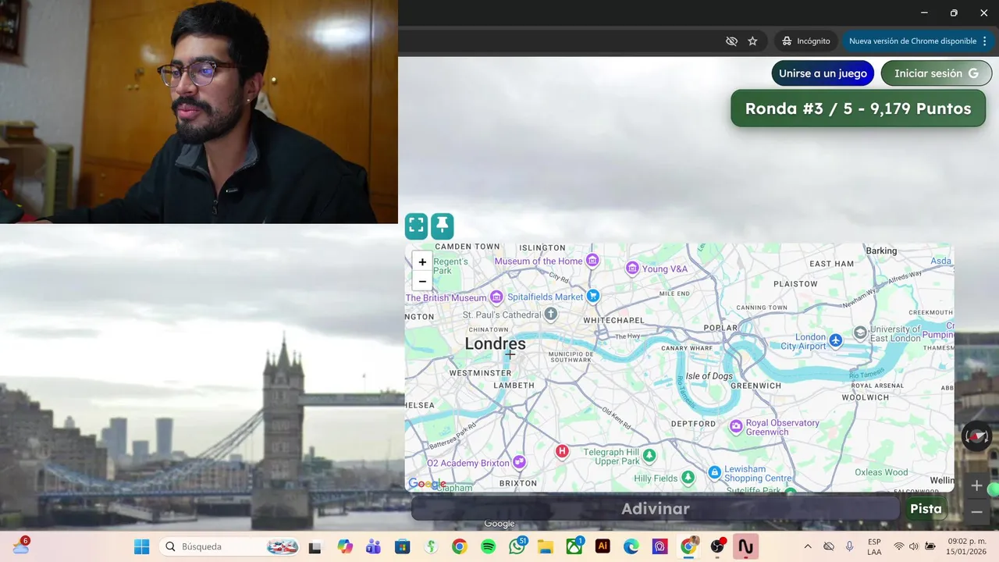This screenshot has width=999, height=562.
Task: Open OBS Studio from taskbar
Action: click(x=716, y=546)
